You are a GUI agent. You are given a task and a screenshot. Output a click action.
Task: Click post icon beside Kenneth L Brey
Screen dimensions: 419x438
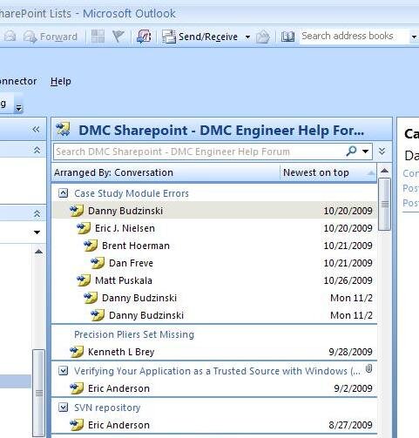(77, 352)
